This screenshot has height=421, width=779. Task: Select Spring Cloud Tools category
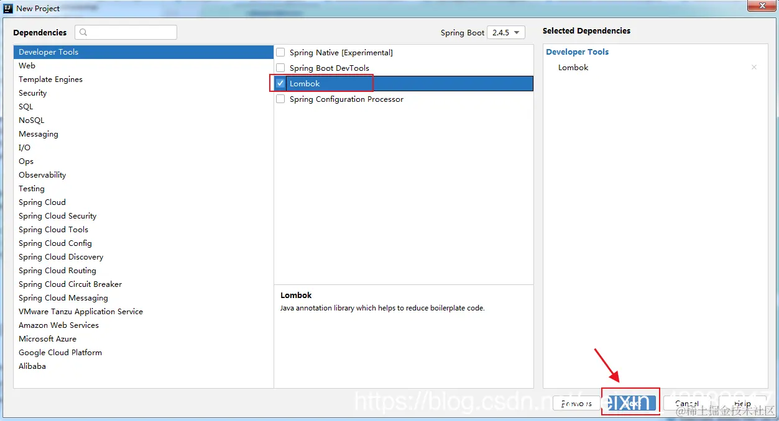pos(144,230)
